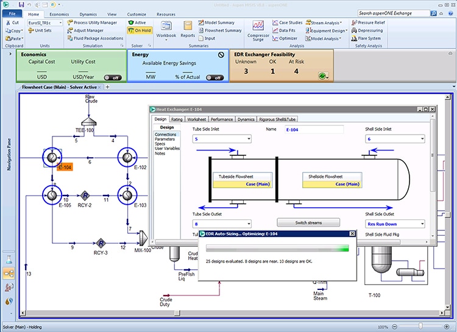Open Flowsheet Summary
The height and width of the screenshot is (332, 457).
click(x=220, y=30)
